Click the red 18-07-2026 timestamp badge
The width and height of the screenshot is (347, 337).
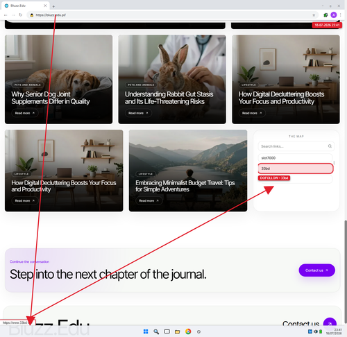point(327,25)
